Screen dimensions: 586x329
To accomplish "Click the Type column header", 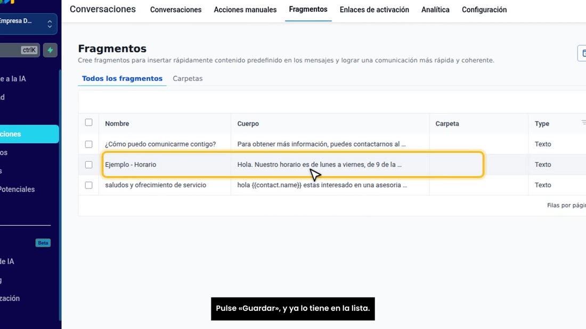I will (542, 124).
